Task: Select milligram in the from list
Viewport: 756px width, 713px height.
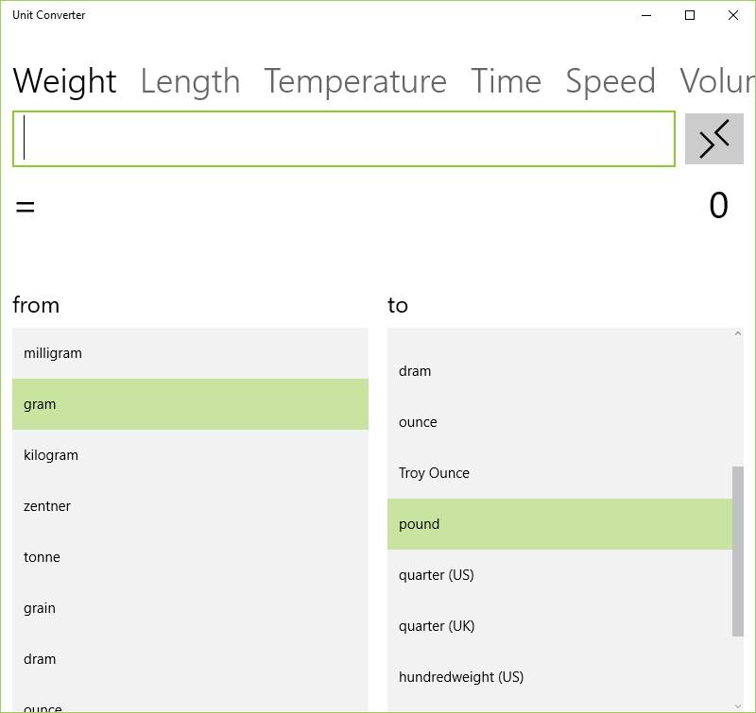Action: point(190,353)
